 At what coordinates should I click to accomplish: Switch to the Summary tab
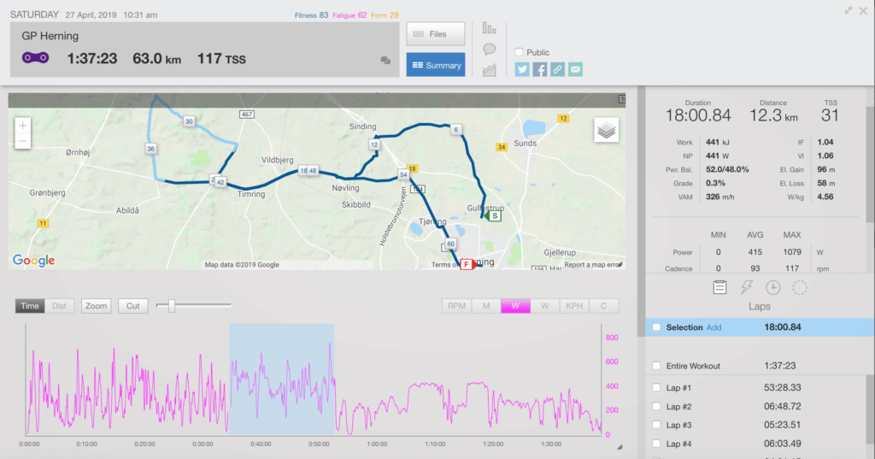436,65
